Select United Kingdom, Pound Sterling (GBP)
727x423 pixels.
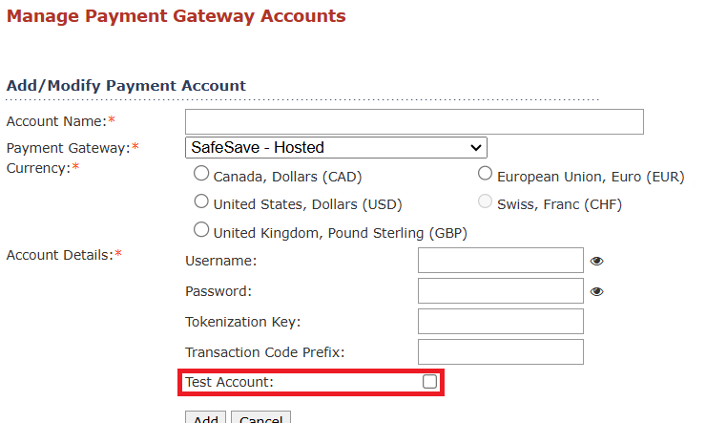coord(201,229)
